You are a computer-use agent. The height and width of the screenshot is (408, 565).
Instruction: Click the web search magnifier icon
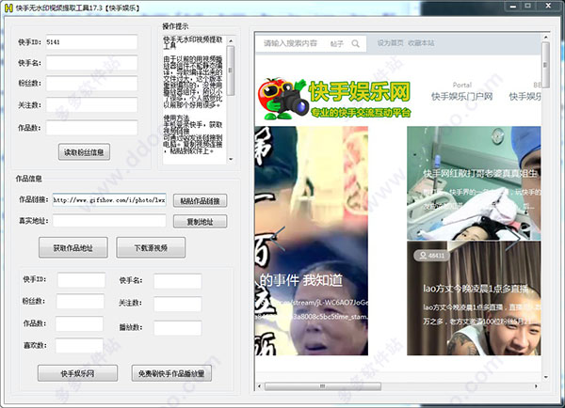pyautogui.click(x=355, y=43)
